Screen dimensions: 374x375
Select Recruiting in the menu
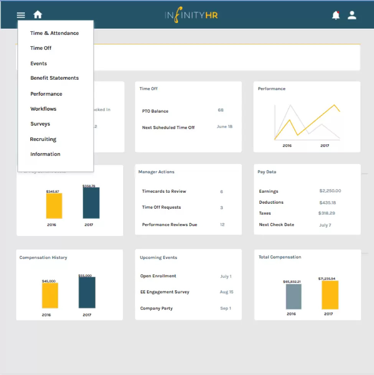click(43, 139)
